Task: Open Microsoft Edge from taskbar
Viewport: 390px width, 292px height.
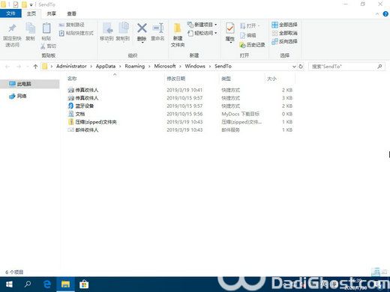Action: click(47, 285)
